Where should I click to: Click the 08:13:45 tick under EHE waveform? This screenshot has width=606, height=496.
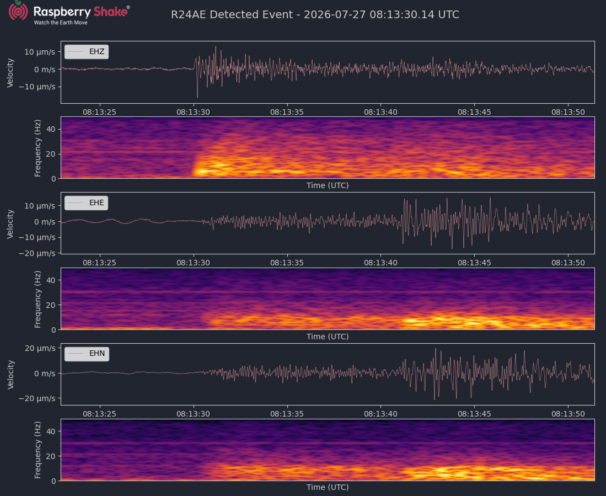pyautogui.click(x=474, y=263)
